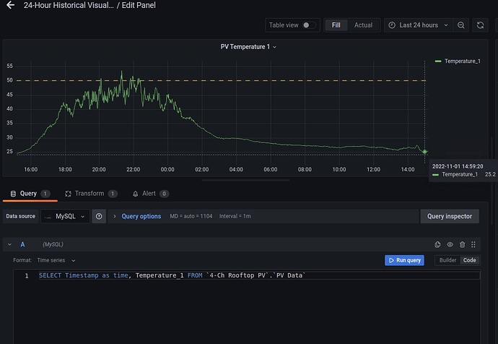Open the data source help icon
This screenshot has width=498, height=344.
coord(99,216)
